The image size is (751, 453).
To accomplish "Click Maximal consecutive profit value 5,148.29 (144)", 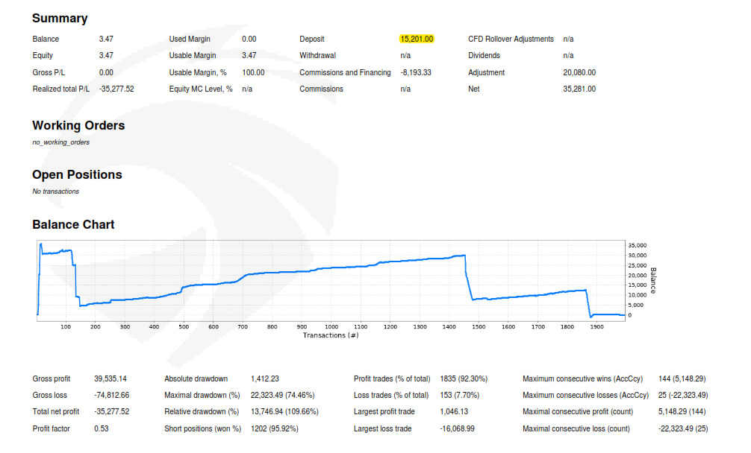I will (682, 412).
